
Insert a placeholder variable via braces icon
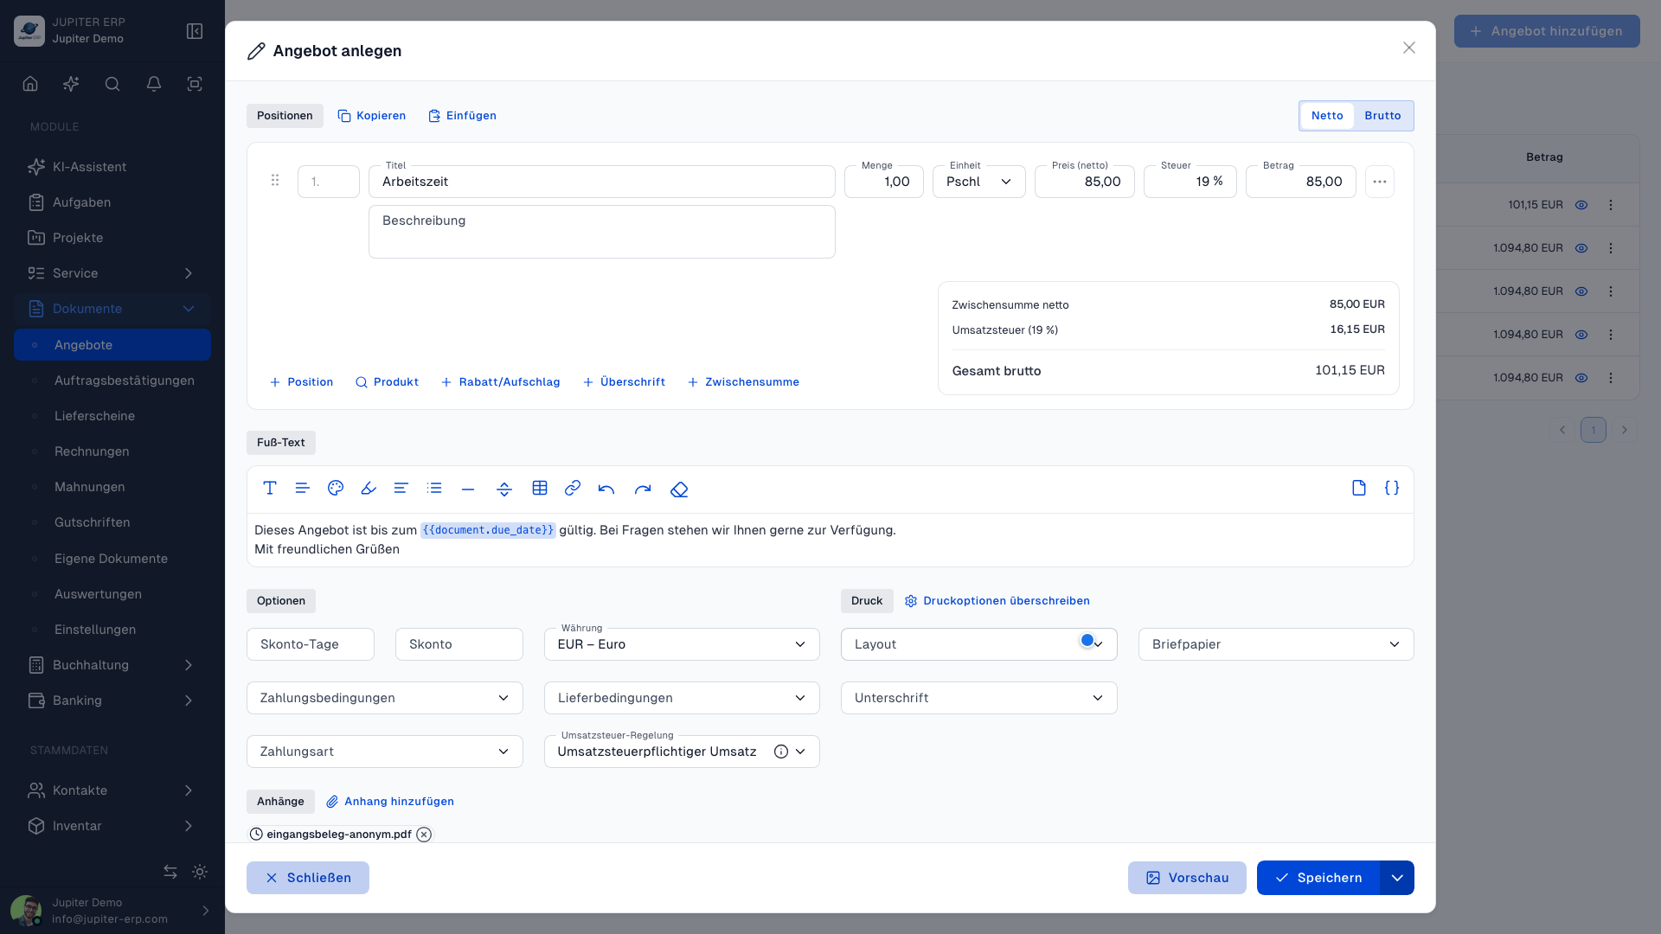pos(1392,488)
